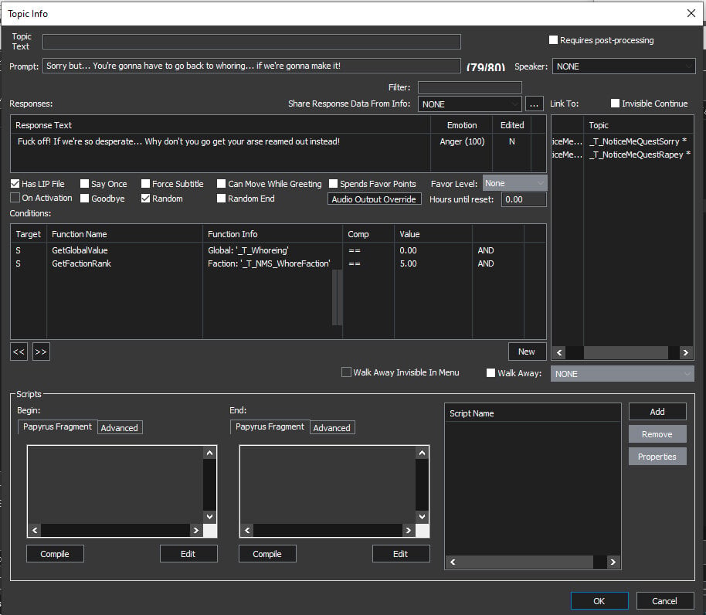Click the End script box down arrow
Screen dimensions: 706x615
(x=422, y=516)
